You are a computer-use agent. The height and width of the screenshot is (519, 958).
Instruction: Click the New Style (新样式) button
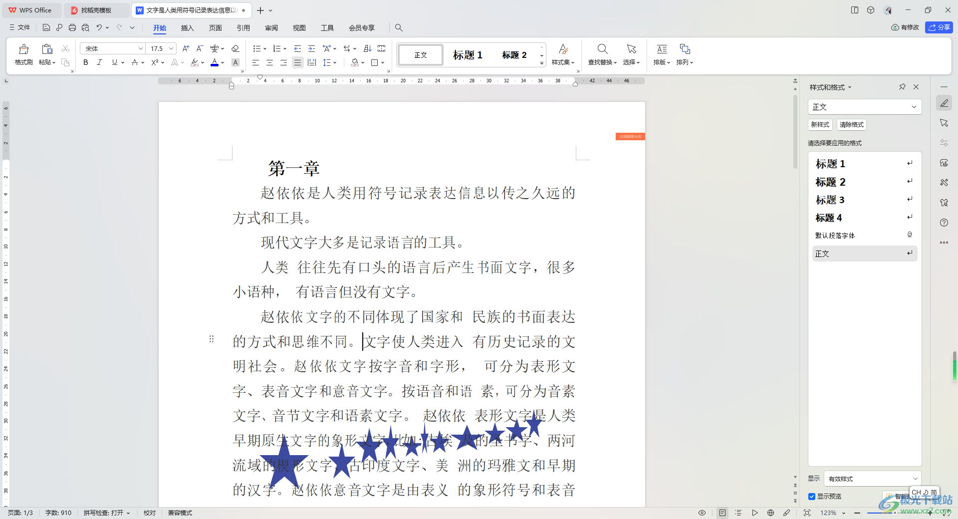click(820, 125)
